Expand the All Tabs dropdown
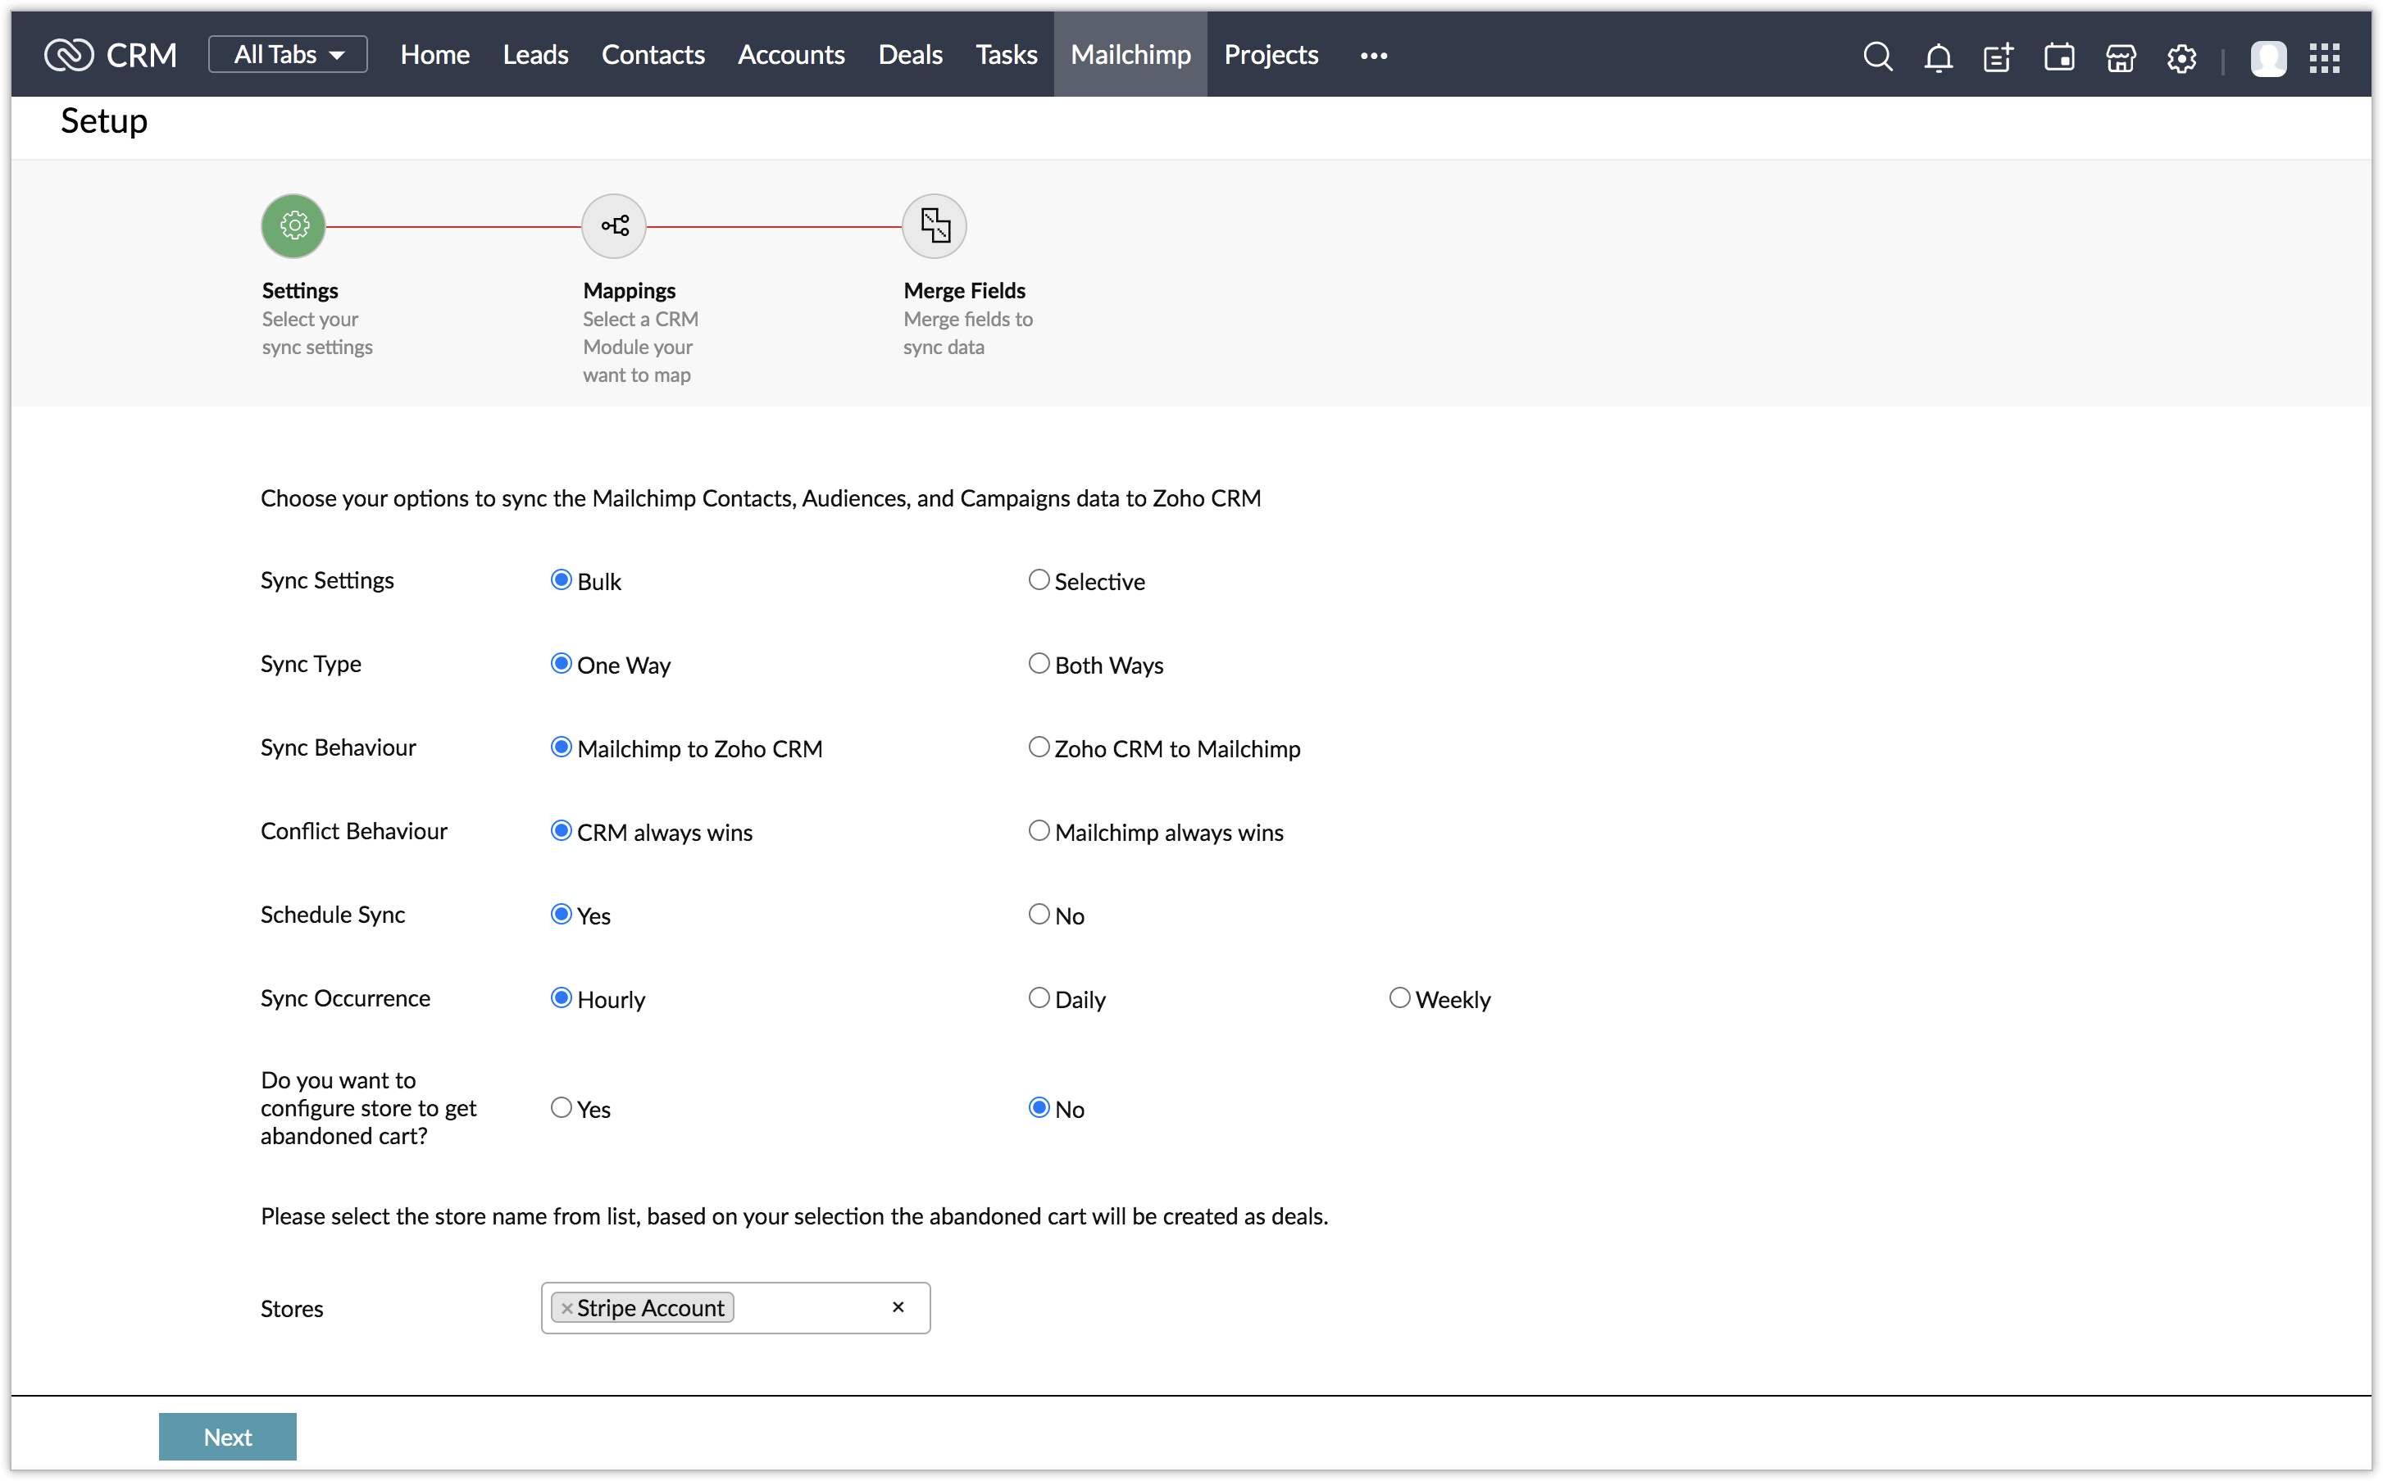This screenshot has height=1481, width=2383. tap(288, 54)
